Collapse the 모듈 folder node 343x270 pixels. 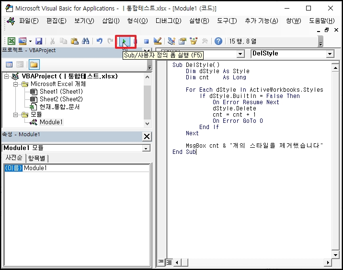click(15, 115)
